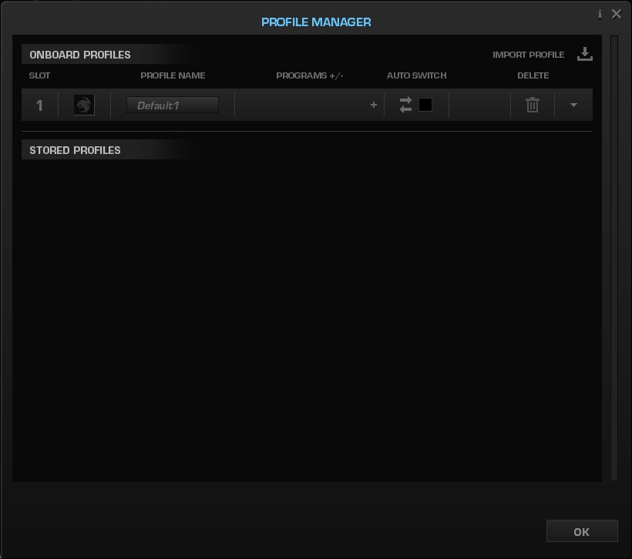Add a program with the plus icon
This screenshot has width=632, height=559.
[x=374, y=105]
